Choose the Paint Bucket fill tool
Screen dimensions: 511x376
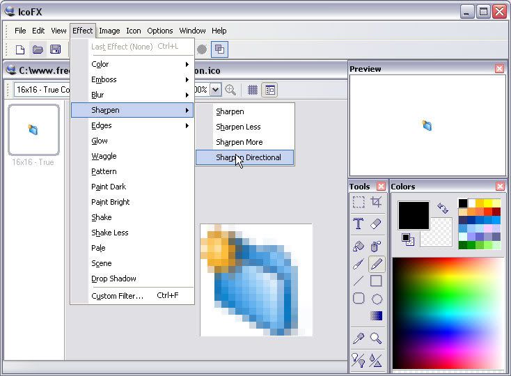pyautogui.click(x=359, y=246)
